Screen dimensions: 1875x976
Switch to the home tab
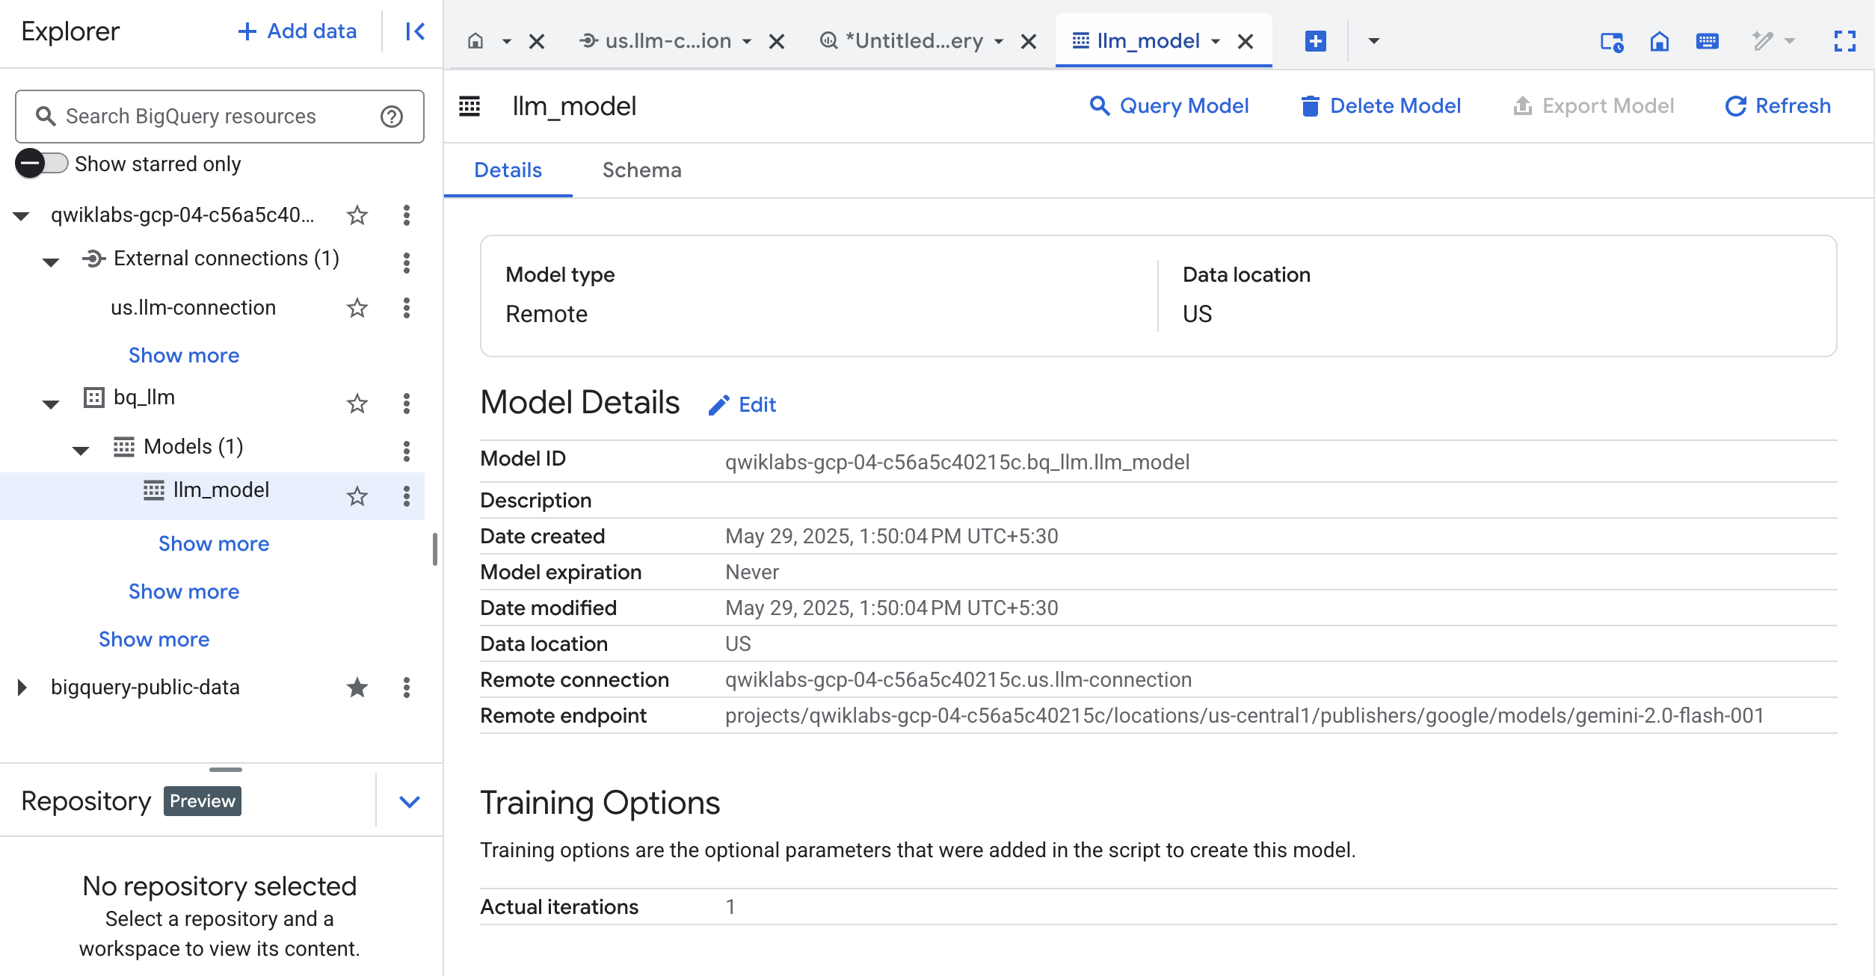click(475, 41)
